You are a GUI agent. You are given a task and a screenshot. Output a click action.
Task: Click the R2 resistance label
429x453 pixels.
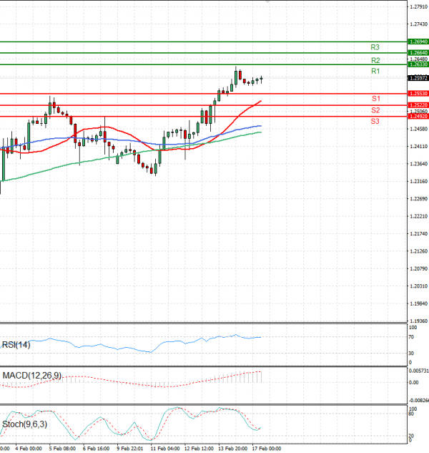tap(375, 60)
